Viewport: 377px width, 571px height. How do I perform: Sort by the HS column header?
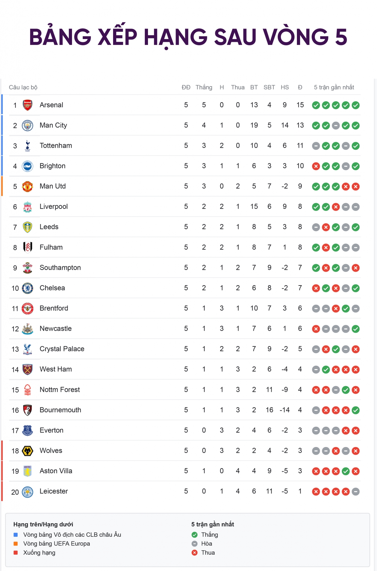tap(285, 87)
